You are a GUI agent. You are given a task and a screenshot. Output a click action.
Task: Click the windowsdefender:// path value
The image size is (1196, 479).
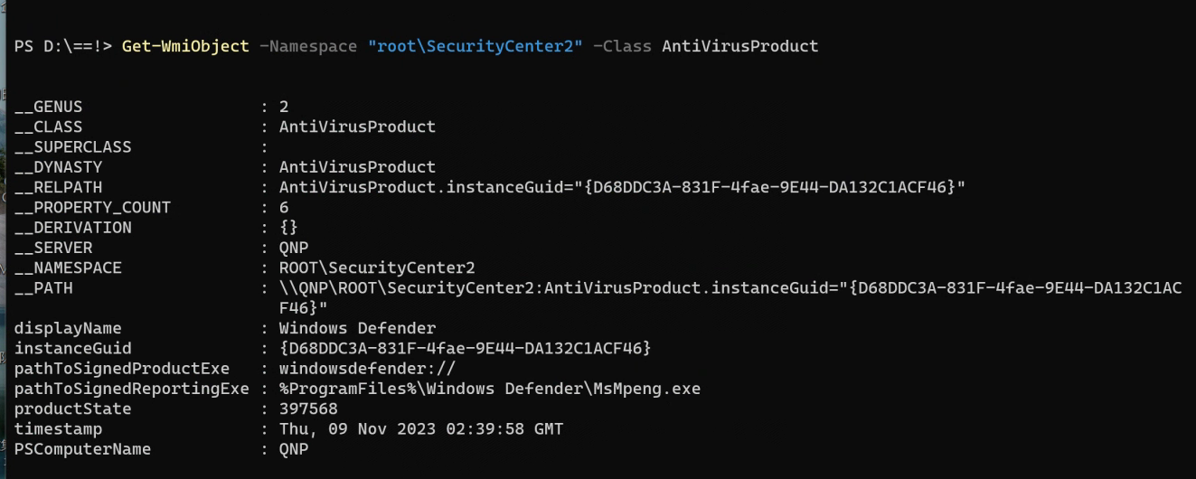pyautogui.click(x=367, y=369)
